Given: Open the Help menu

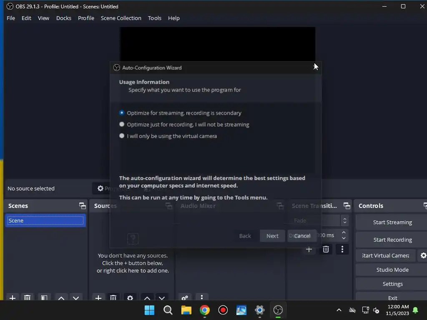Looking at the screenshot, I should tap(174, 18).
